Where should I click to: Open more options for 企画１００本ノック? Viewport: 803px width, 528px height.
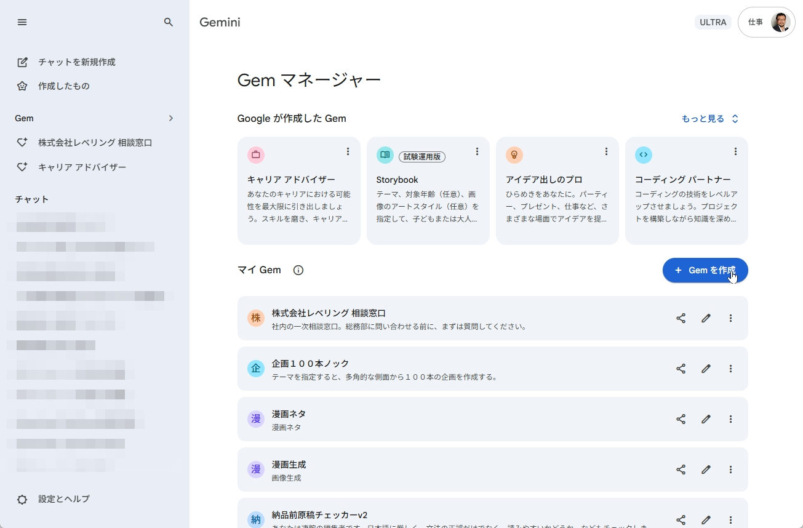pyautogui.click(x=730, y=369)
